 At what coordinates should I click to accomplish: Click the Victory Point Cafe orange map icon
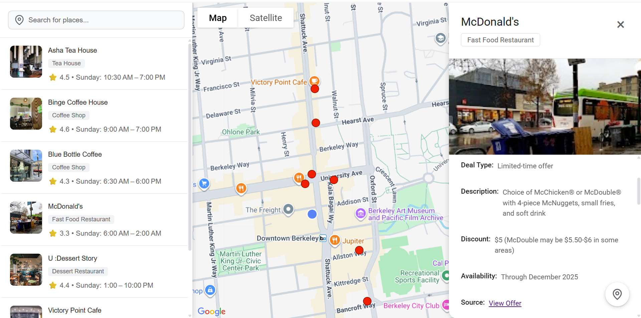coord(314,81)
